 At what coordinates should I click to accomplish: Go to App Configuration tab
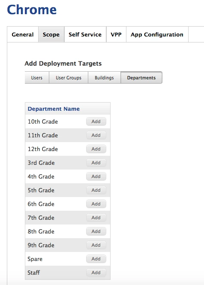157,34
